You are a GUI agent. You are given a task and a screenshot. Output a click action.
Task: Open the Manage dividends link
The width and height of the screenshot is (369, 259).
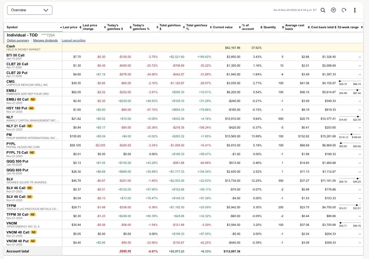coord(45,40)
